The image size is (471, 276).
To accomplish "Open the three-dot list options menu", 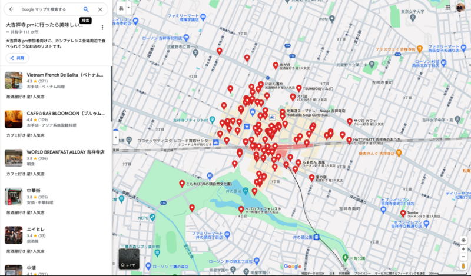I will click(x=102, y=28).
